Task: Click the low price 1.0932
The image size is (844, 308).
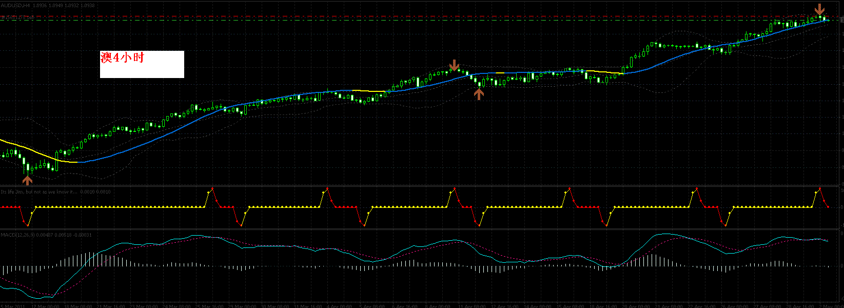Action: pyautogui.click(x=71, y=5)
